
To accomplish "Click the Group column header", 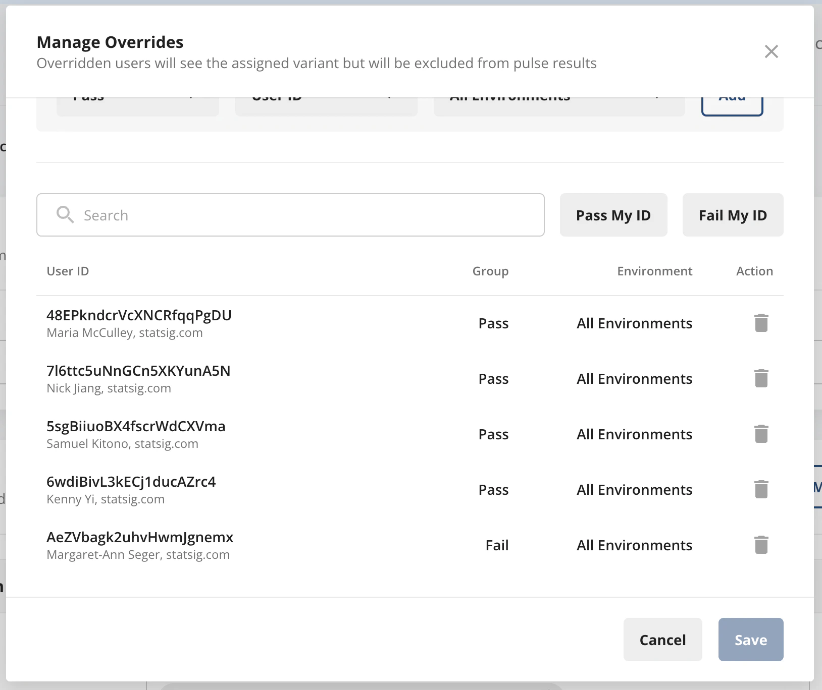I will [x=490, y=271].
